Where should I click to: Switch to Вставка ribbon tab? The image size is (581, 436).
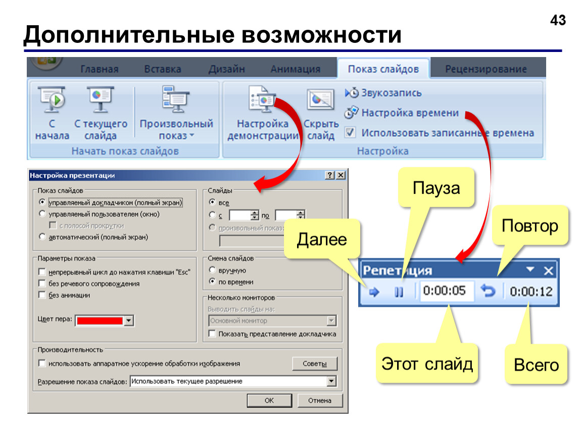(162, 69)
